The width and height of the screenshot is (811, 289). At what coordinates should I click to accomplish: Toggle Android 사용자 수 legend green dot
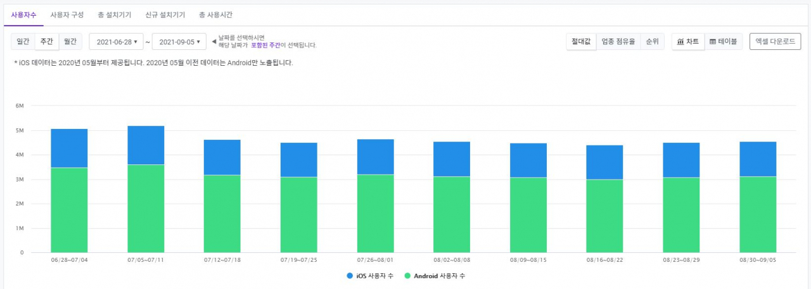point(407,276)
